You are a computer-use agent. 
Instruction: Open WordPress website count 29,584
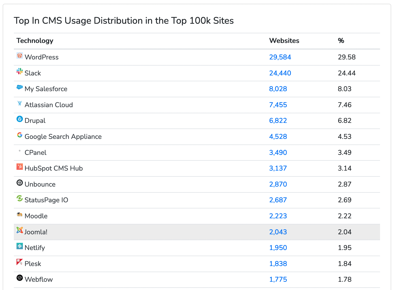(x=280, y=57)
